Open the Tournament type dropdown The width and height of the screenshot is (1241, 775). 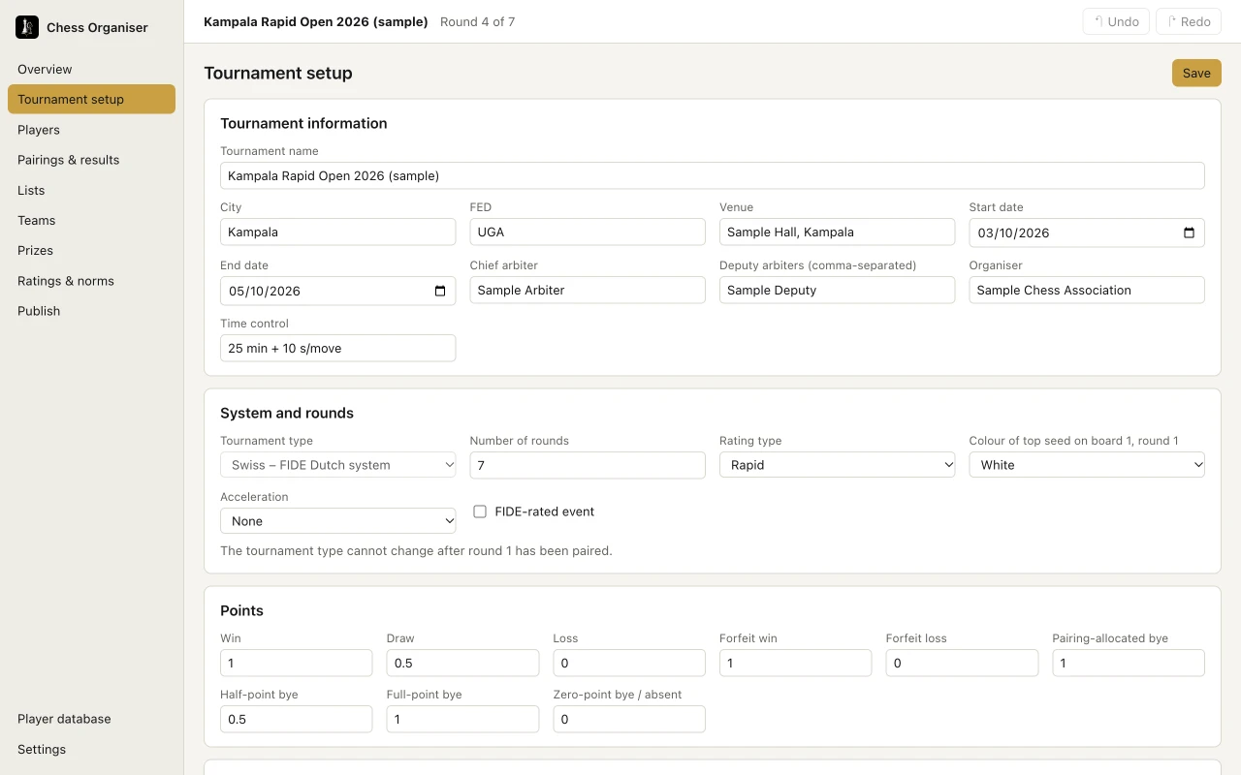pyautogui.click(x=337, y=465)
